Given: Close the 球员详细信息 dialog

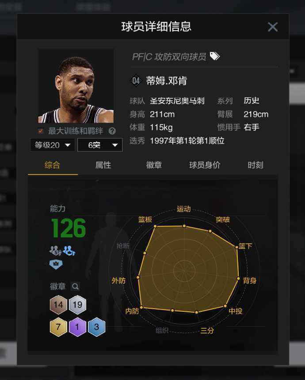Looking at the screenshot, I should 273,27.
